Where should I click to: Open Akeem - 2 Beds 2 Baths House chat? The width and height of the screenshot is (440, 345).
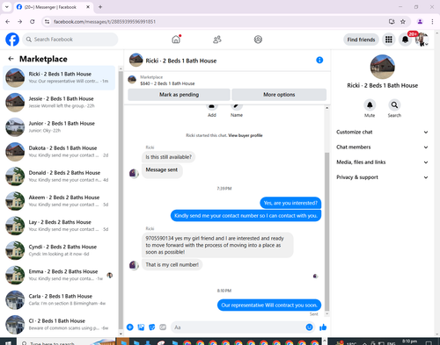(59, 201)
